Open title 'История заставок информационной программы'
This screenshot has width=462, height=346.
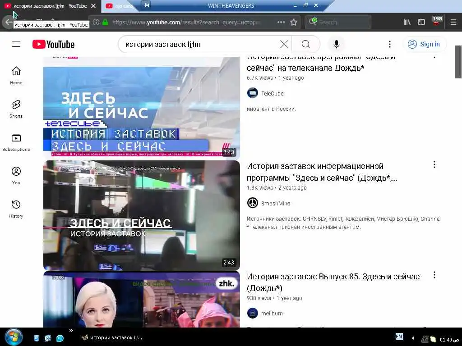[x=322, y=172]
